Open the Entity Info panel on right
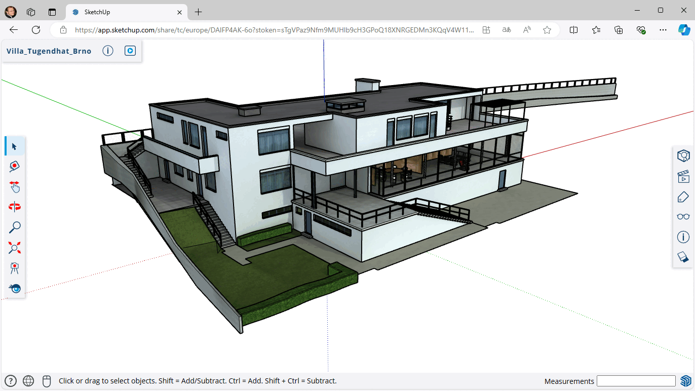Screen dimensions: 695x391 tap(683, 237)
